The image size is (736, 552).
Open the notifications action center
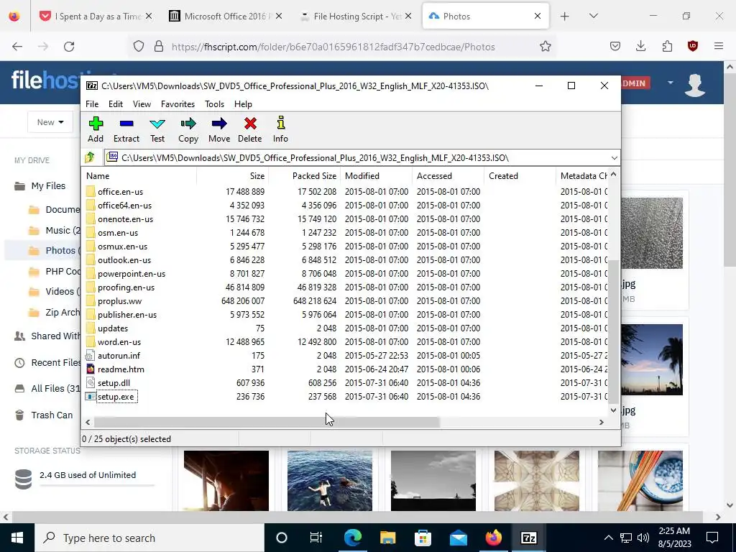tap(712, 538)
